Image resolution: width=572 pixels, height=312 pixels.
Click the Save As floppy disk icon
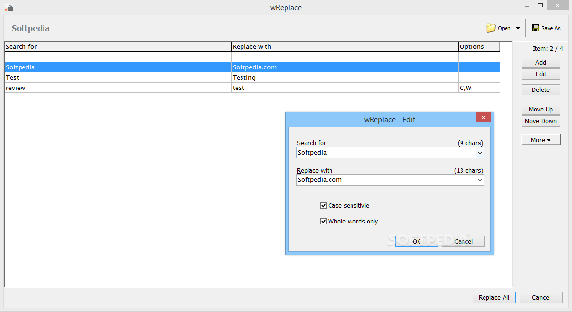click(535, 28)
